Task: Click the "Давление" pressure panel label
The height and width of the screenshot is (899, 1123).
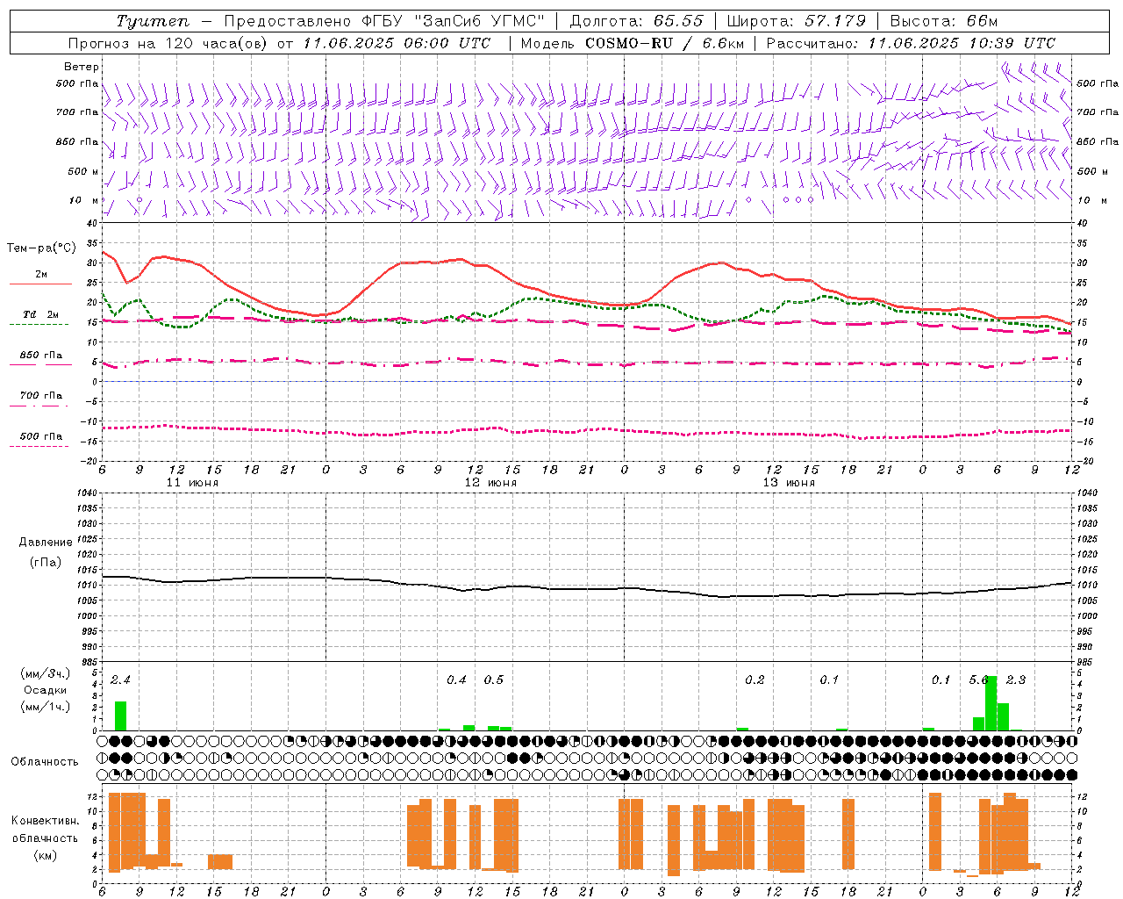Action: (46, 543)
